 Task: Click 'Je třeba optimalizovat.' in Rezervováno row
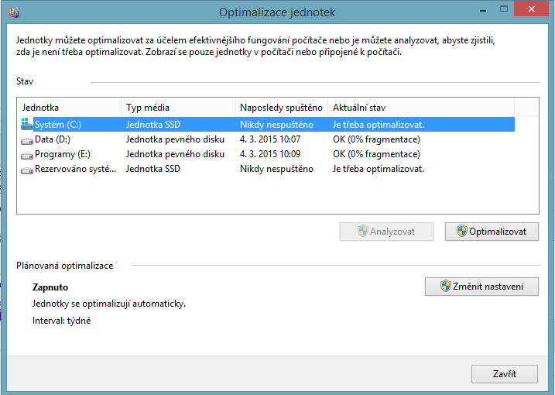pyautogui.click(x=379, y=169)
